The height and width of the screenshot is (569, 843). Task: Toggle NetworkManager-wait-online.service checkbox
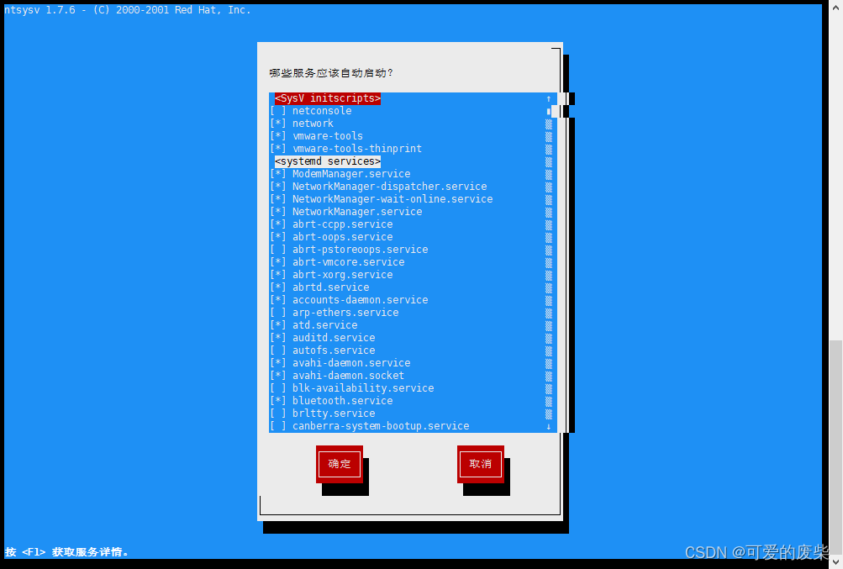[x=278, y=199]
